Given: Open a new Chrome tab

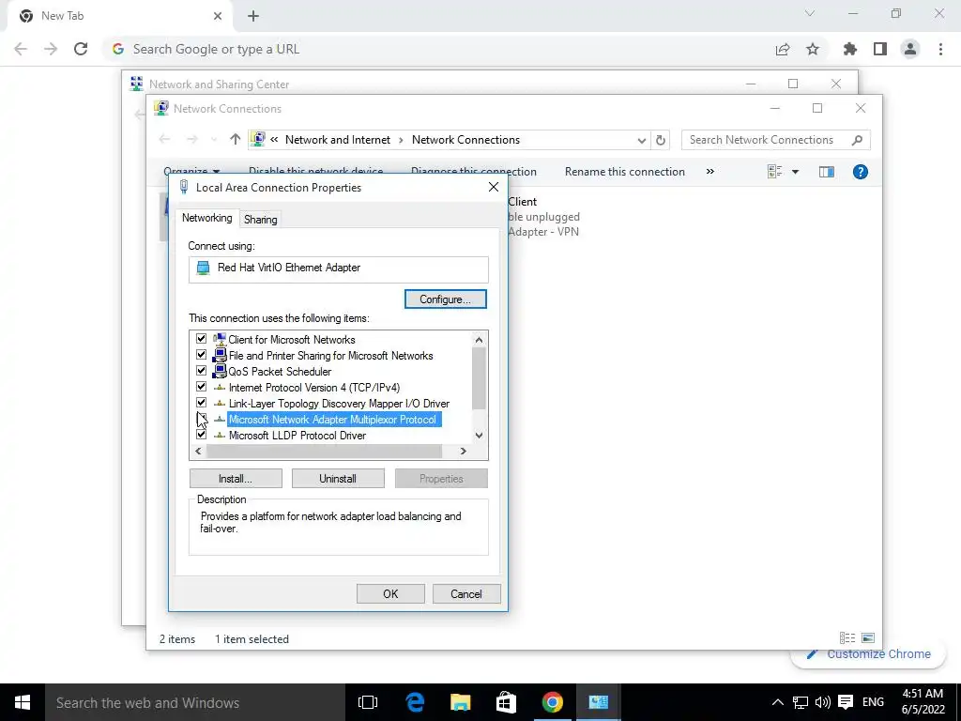Looking at the screenshot, I should point(253,16).
